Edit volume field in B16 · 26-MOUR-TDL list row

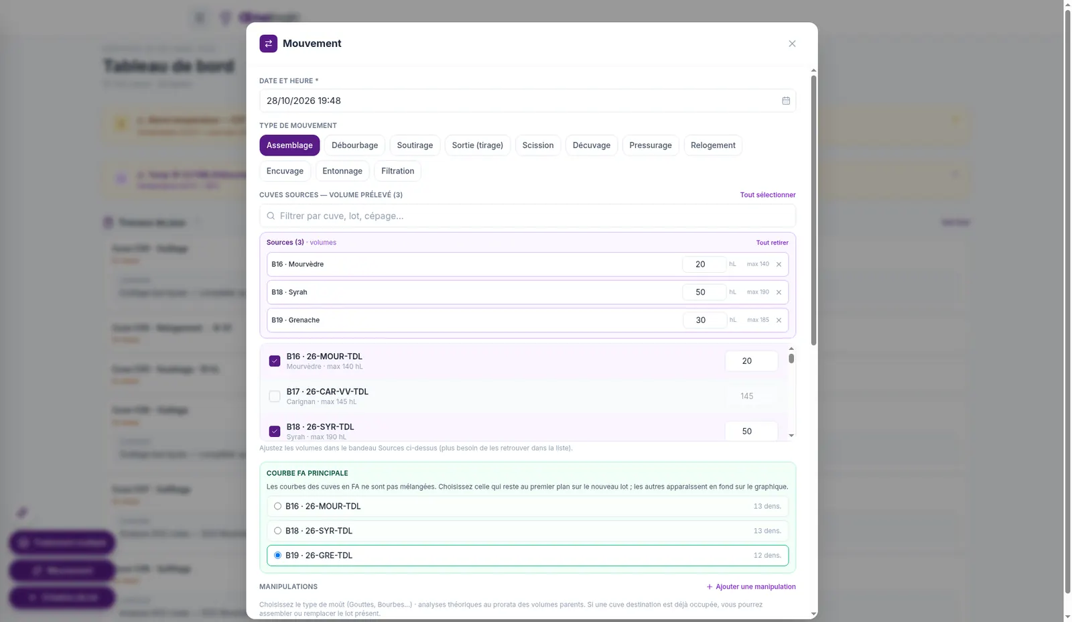pos(751,361)
